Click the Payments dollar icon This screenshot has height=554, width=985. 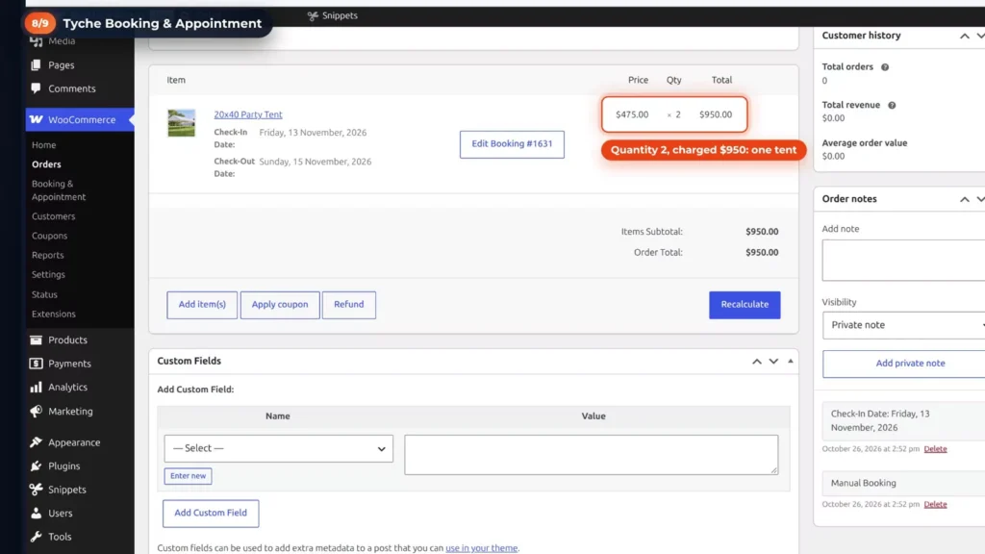pos(36,364)
